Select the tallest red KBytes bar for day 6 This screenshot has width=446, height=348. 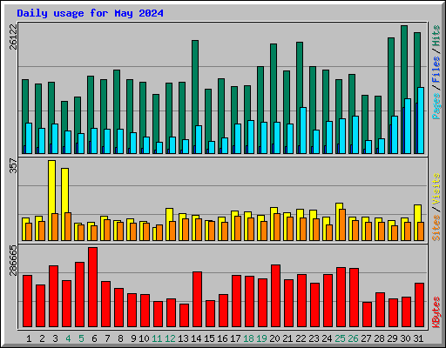coord(92,287)
